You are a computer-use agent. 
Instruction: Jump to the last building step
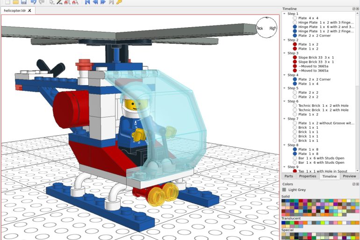(x=111, y=2)
